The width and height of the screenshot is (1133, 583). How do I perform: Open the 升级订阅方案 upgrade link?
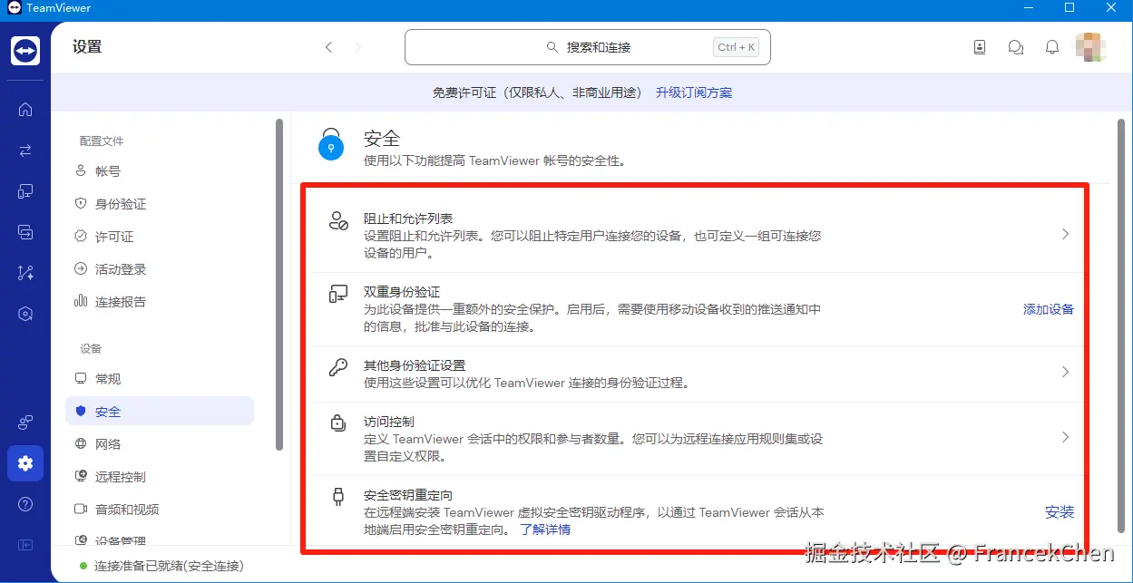pos(694,92)
